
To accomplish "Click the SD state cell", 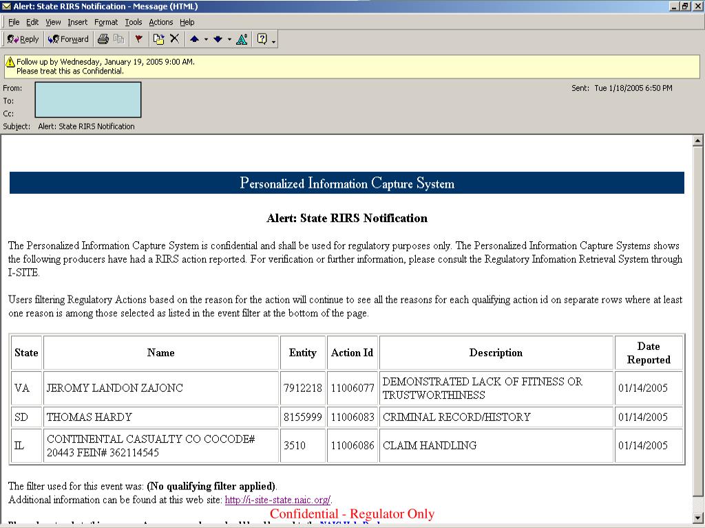I will pyautogui.click(x=27, y=417).
